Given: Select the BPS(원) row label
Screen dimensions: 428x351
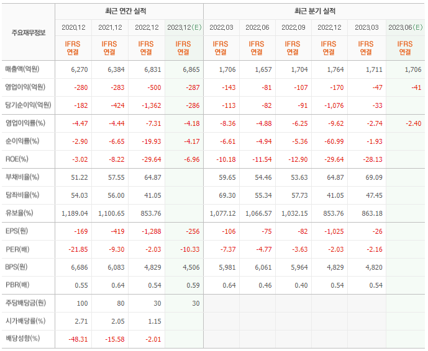Looking at the screenshot, I should point(17,267).
